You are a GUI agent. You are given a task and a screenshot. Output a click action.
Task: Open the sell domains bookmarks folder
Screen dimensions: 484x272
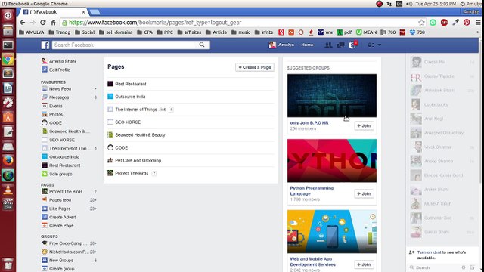[116, 32]
